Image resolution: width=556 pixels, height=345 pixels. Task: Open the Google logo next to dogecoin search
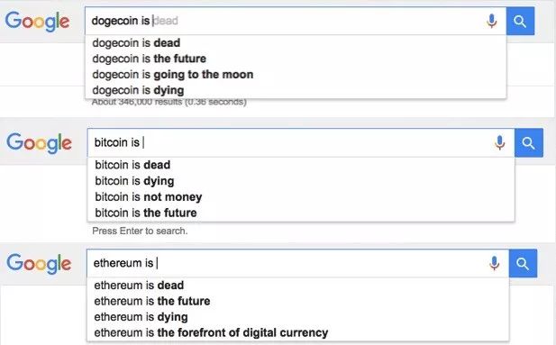point(37,22)
